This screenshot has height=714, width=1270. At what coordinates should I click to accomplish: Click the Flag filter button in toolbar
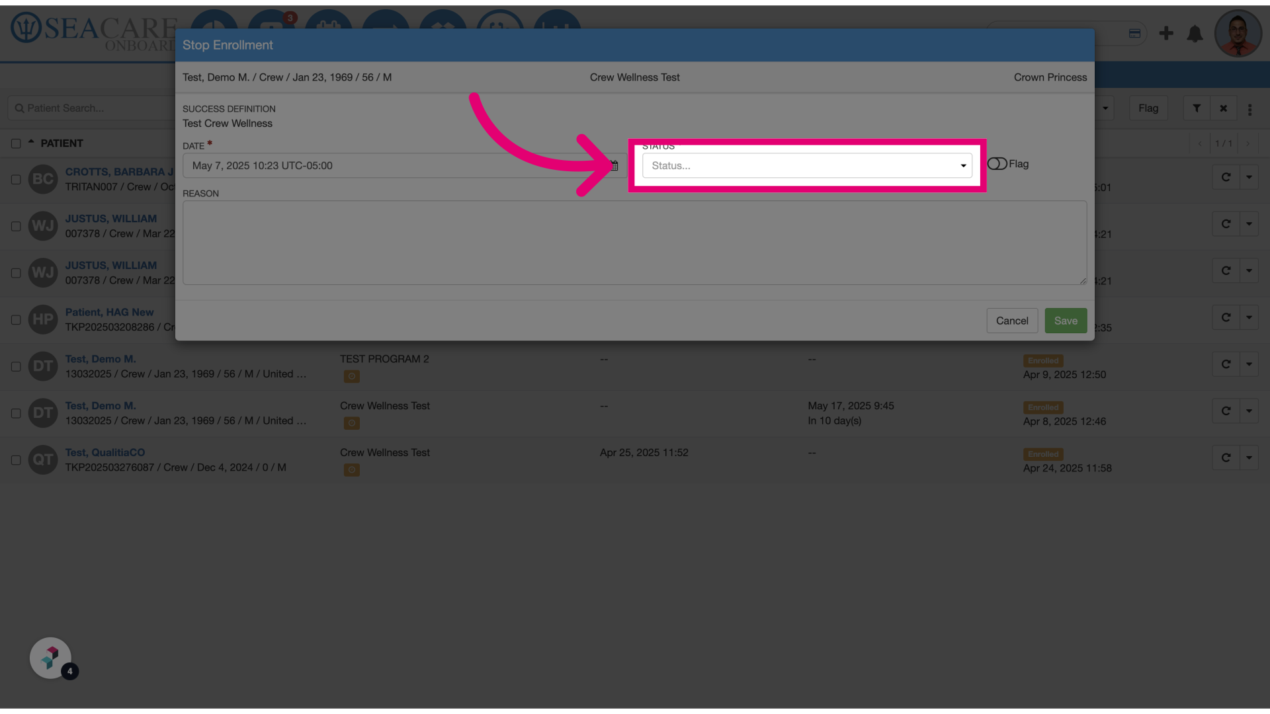pyautogui.click(x=1148, y=108)
